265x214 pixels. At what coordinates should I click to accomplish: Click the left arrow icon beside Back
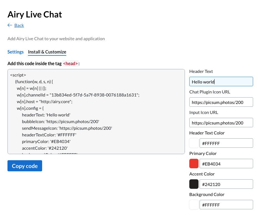[x=10, y=25]
